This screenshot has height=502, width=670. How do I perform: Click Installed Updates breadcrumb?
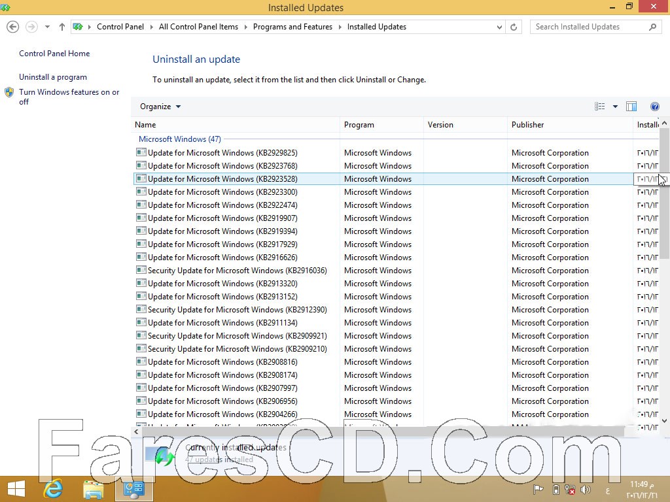(376, 27)
